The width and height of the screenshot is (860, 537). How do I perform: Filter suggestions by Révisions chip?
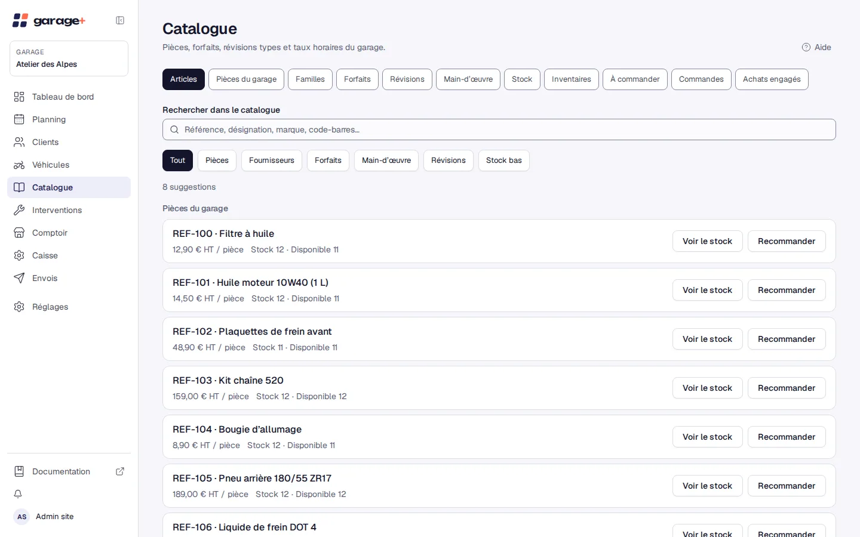449,161
